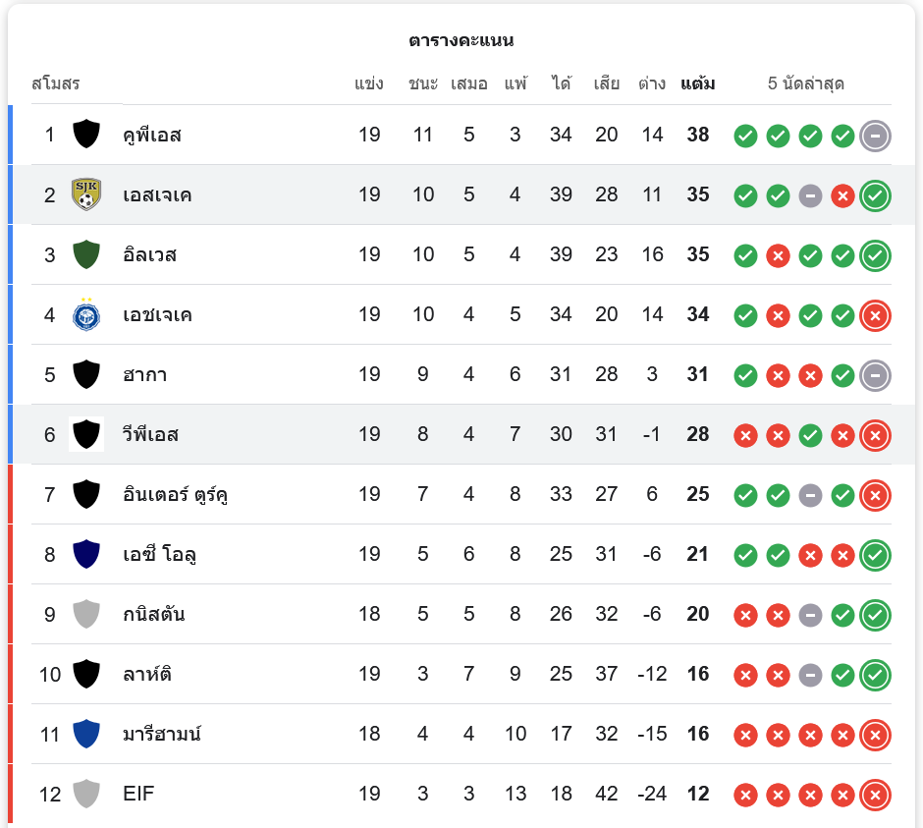Click the สโมสร club column header
The image size is (923, 828).
56,83
